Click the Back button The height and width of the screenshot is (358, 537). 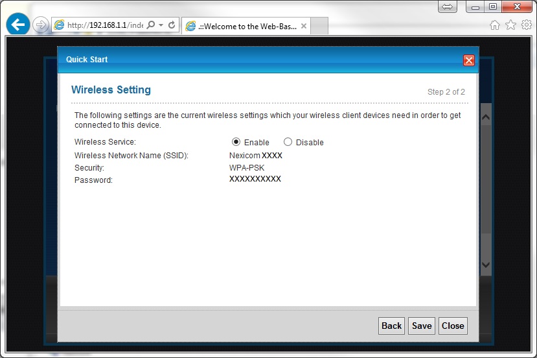pyautogui.click(x=391, y=326)
